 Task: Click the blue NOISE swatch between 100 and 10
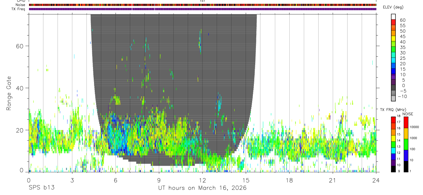(406, 155)
